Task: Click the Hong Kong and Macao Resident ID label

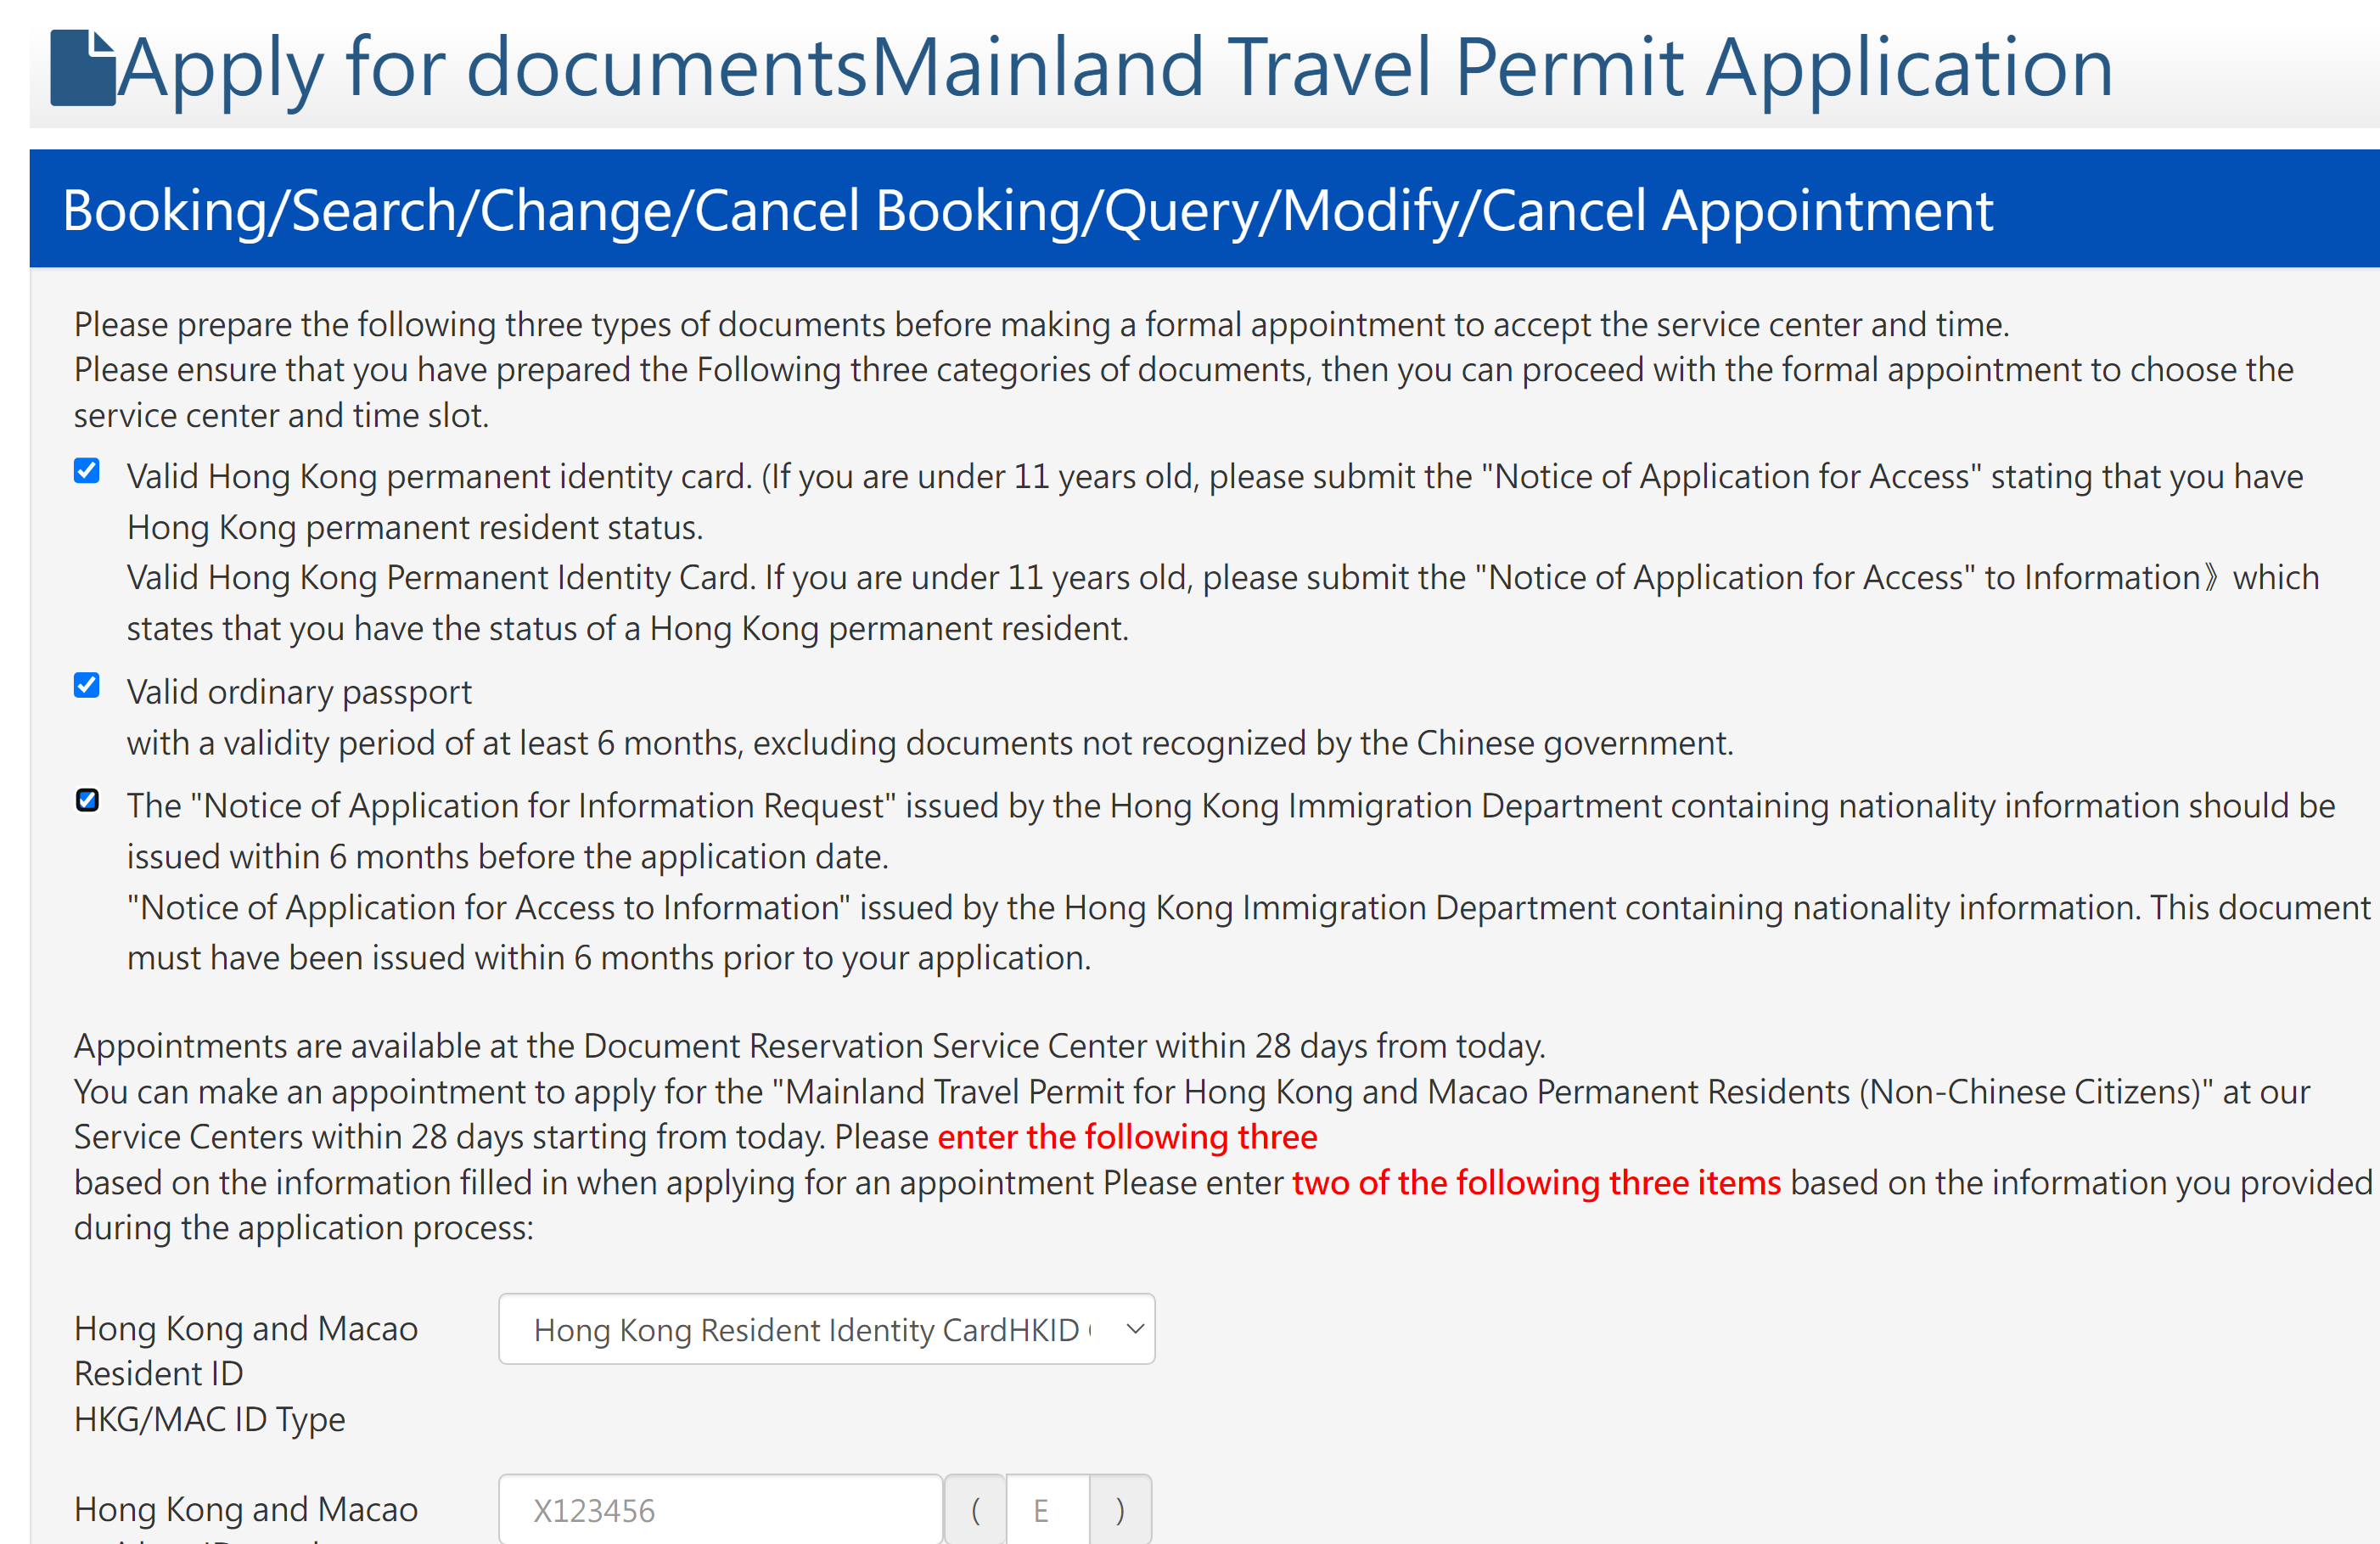Action: (245, 1350)
